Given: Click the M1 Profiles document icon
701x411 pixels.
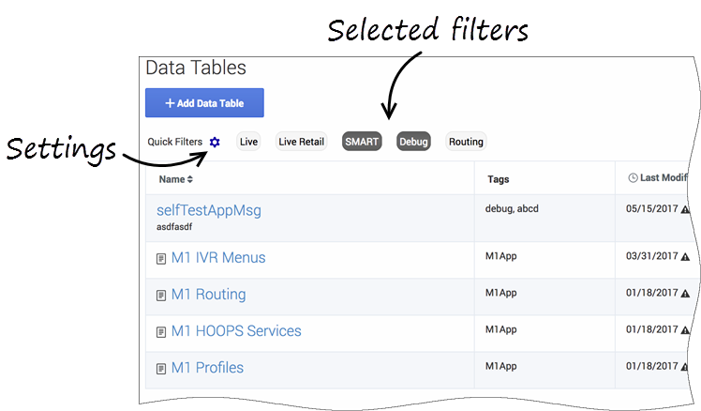Looking at the screenshot, I should coord(161,369).
